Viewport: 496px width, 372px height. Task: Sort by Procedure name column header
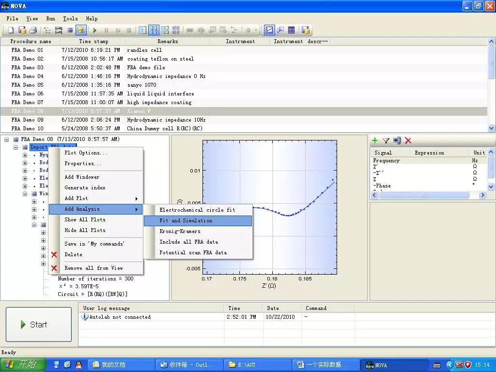[31, 42]
